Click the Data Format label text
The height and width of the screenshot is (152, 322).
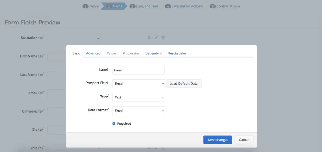(98, 110)
